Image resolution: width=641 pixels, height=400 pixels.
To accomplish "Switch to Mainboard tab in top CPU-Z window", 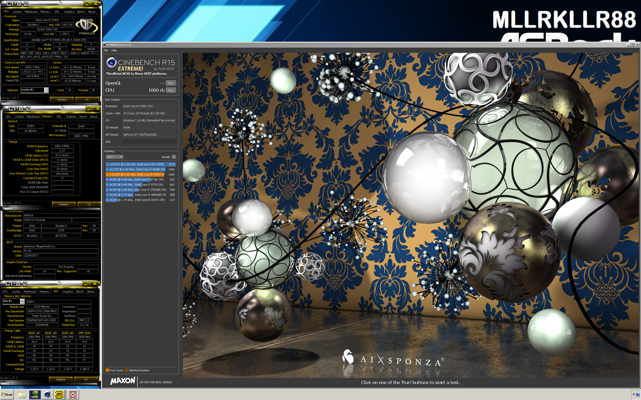I will pyautogui.click(x=31, y=12).
